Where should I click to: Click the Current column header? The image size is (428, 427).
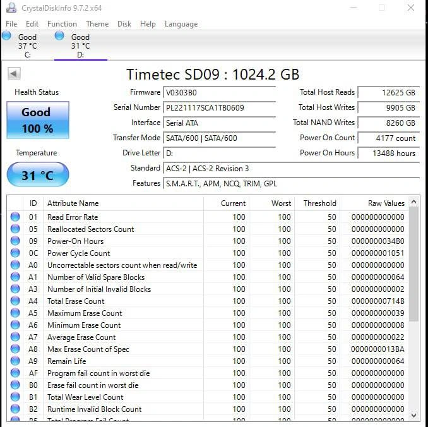point(226,203)
